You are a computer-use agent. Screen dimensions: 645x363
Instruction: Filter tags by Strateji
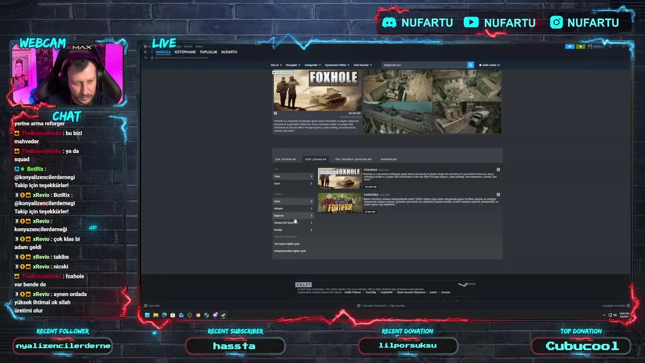(293, 229)
